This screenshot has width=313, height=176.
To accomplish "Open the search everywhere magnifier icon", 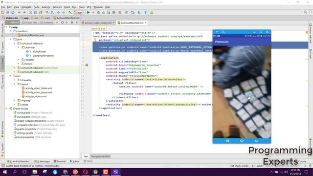I will click(305, 12).
